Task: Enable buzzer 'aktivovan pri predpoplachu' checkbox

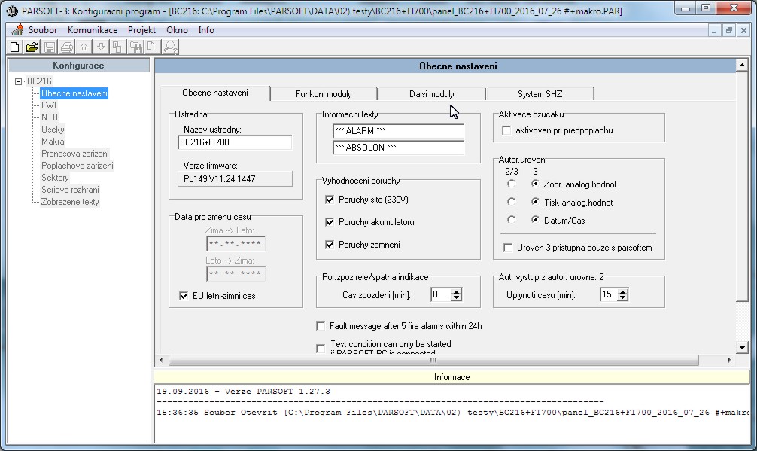Action: [x=507, y=130]
